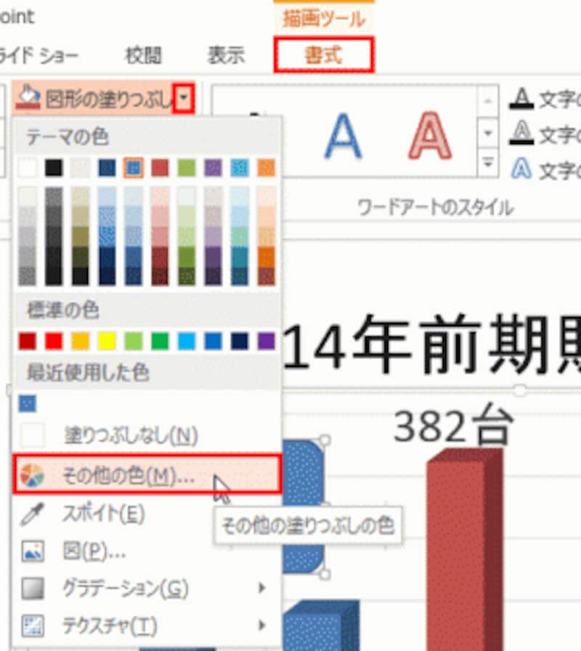Select 塗りつぶしなし(N) option
The height and width of the screenshot is (651, 581).
coord(147,435)
